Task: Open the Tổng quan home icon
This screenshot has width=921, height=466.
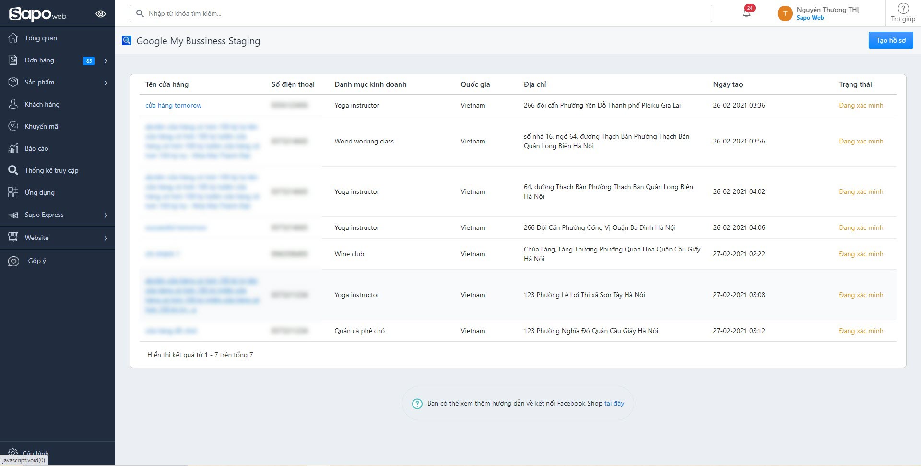Action: 13,38
